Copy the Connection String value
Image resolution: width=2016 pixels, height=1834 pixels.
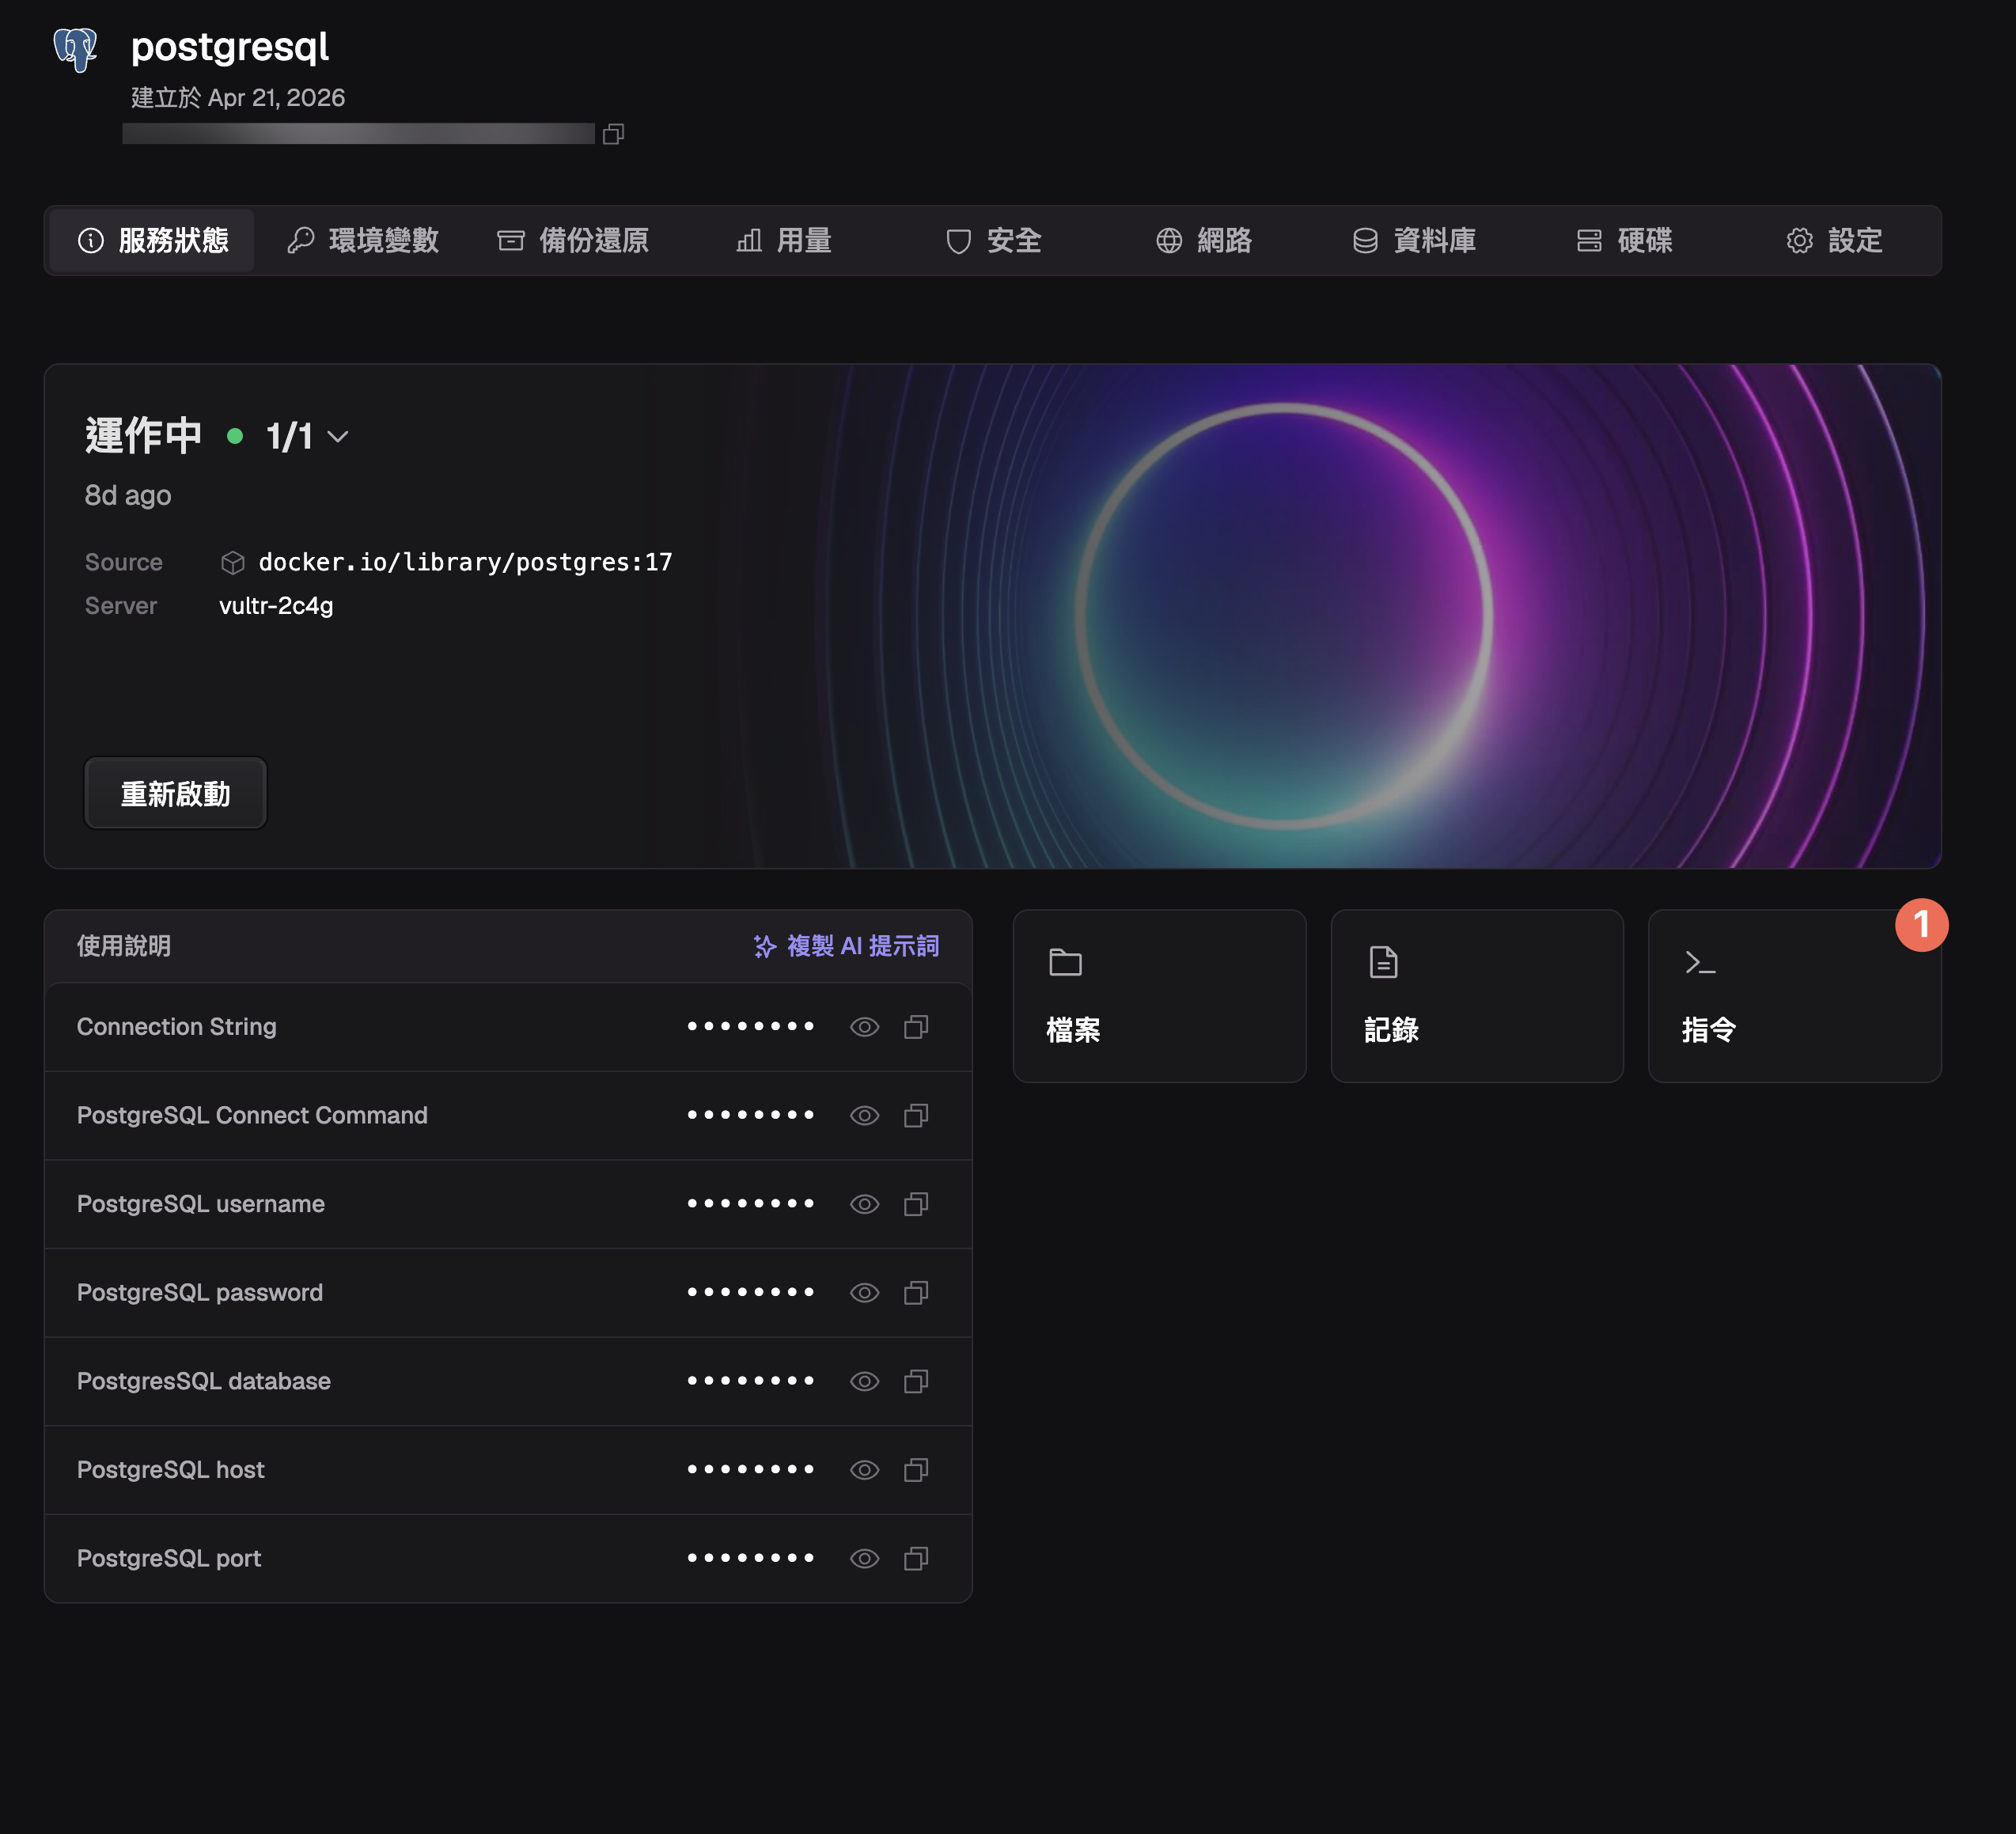(x=916, y=1027)
